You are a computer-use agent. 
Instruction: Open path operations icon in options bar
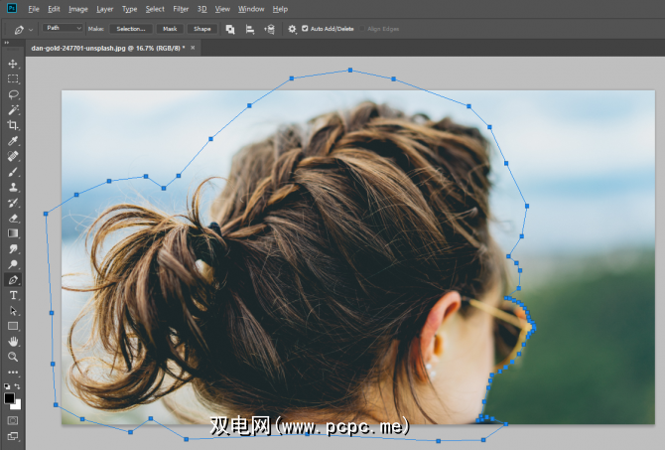point(230,29)
